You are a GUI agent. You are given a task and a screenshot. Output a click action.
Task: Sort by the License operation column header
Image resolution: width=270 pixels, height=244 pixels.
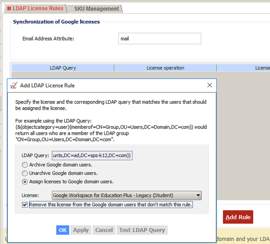tap(165, 68)
